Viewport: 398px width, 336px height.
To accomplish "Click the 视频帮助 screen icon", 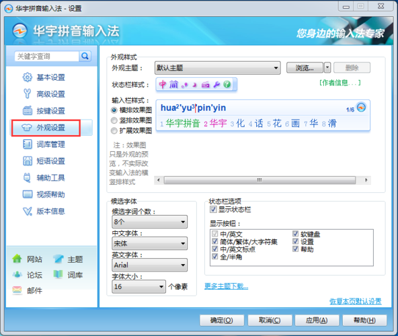I will tap(28, 194).
